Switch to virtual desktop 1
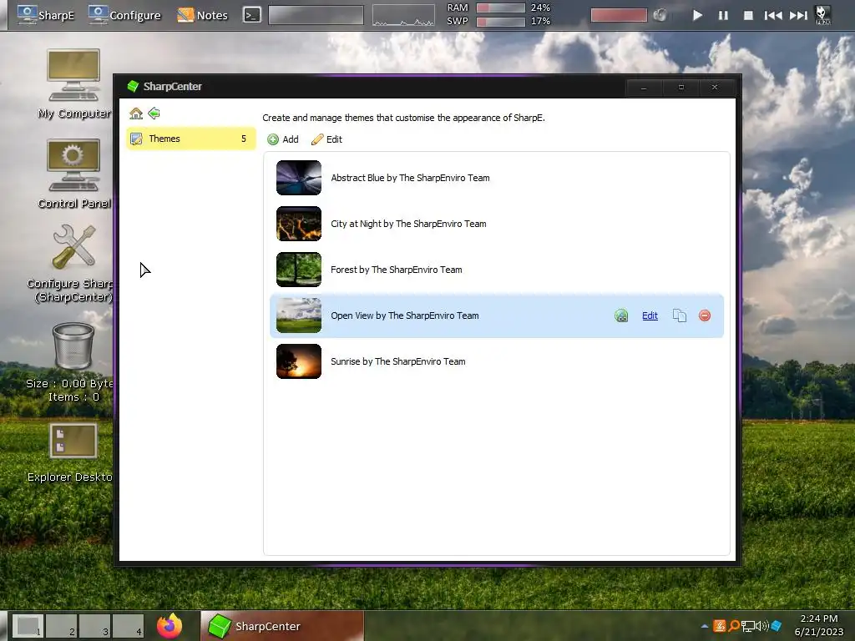 [x=28, y=626]
